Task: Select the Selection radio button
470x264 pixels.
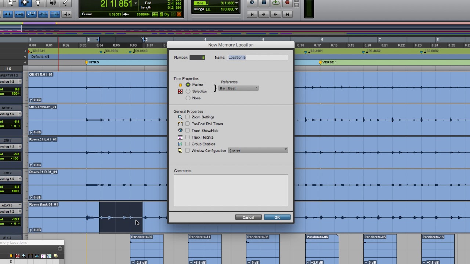Action: 188,91
